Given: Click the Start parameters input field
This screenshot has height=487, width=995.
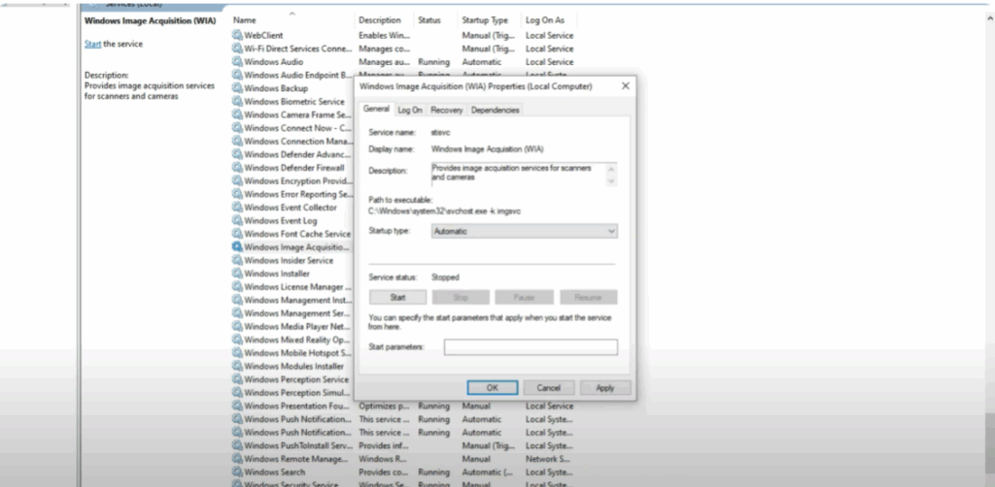Looking at the screenshot, I should pyautogui.click(x=531, y=347).
